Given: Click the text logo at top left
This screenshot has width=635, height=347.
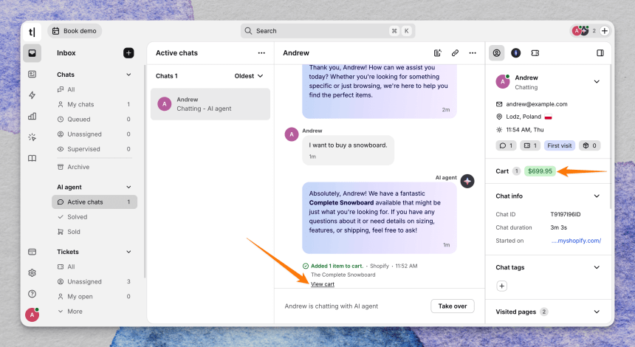Looking at the screenshot, I should click(x=32, y=32).
